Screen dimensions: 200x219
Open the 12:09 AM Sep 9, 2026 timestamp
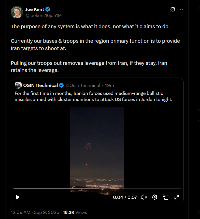point(35,212)
